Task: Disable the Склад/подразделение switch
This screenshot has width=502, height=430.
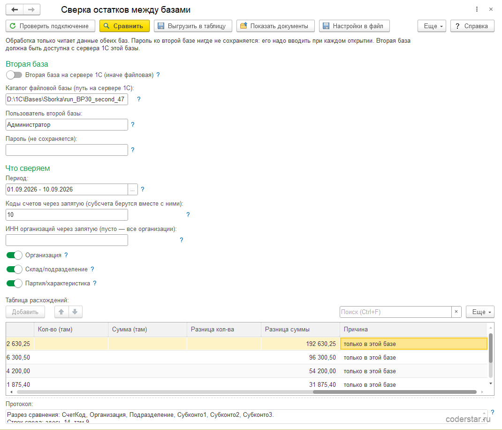Action: pyautogui.click(x=14, y=269)
